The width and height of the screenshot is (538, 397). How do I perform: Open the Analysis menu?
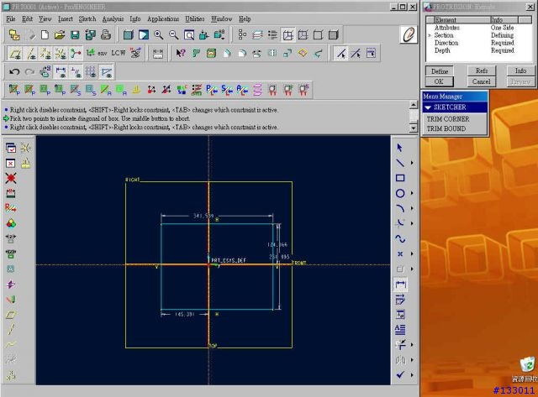pyautogui.click(x=113, y=18)
